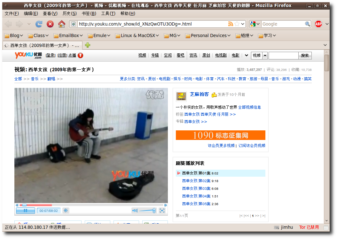337x239 pixels.
Task: Click the Youku search input field
Action: click(284, 55)
